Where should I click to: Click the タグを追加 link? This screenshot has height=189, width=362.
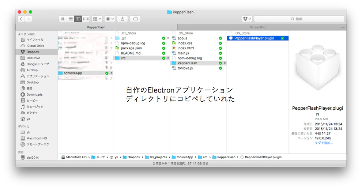click(324, 143)
